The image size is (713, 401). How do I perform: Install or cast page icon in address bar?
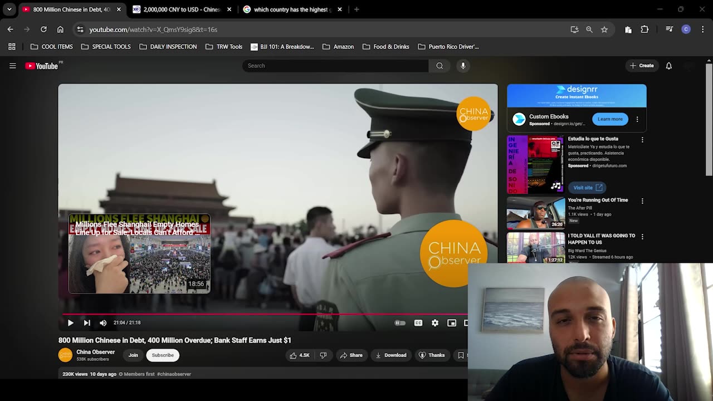574,30
